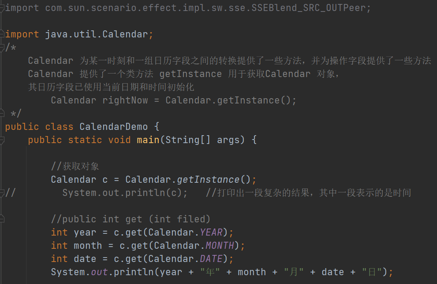Click the Calendar.DATE constant

click(211, 259)
